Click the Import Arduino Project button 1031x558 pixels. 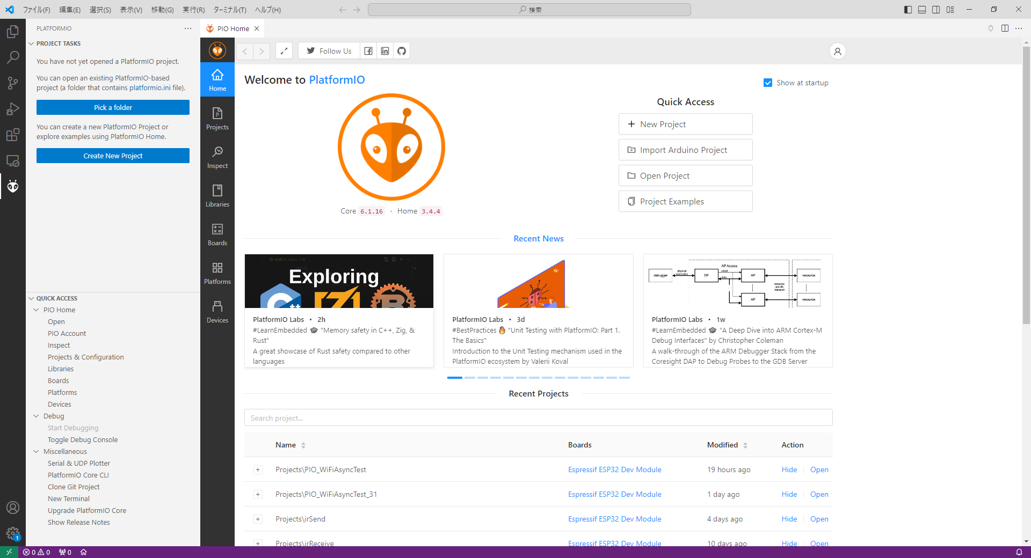tap(685, 150)
